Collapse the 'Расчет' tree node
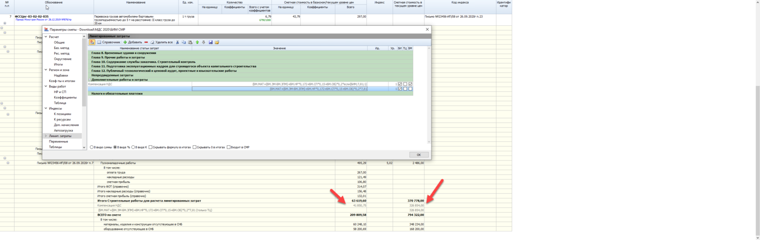760x240 pixels. tap(46, 37)
